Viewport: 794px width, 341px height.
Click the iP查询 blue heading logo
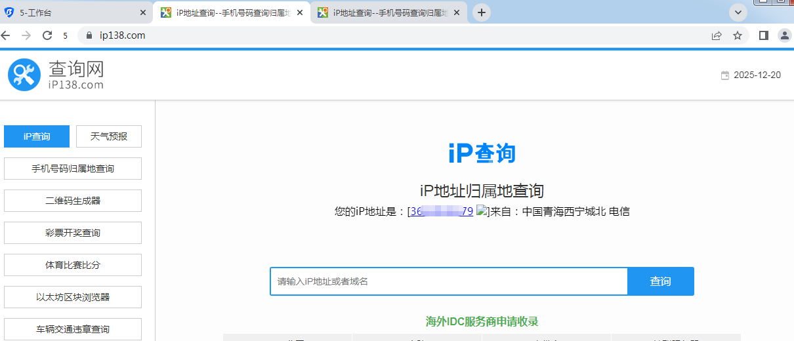[482, 153]
